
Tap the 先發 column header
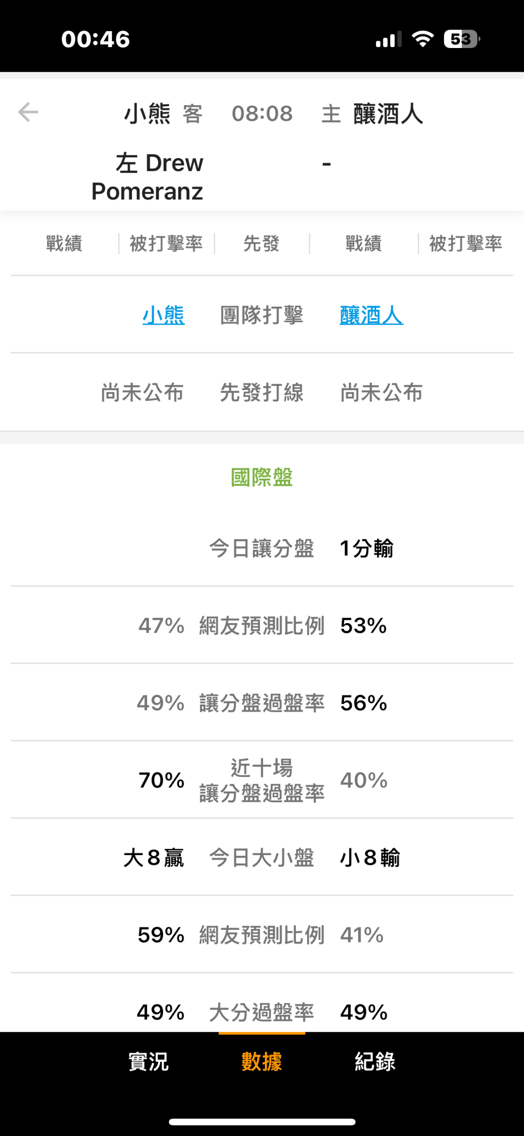pos(262,244)
